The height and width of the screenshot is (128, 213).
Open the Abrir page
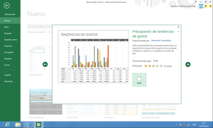pyautogui.click(x=7, y=27)
